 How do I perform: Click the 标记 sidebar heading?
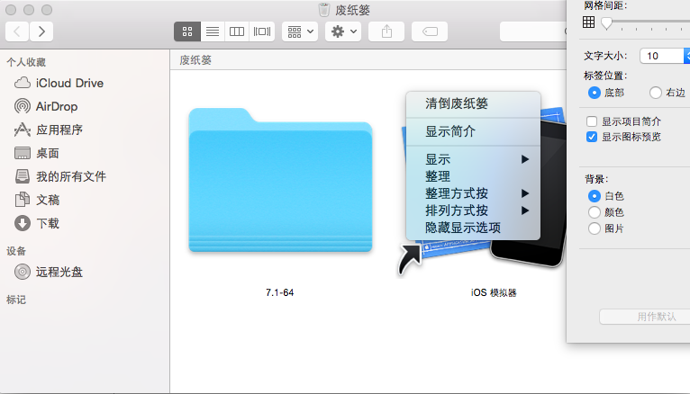(x=16, y=300)
